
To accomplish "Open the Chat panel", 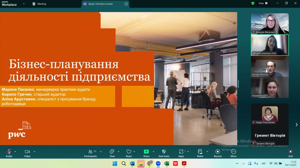I will pyautogui.click(x=112, y=152).
